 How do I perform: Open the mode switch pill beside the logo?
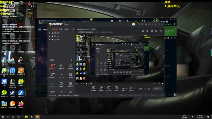(x=67, y=24)
